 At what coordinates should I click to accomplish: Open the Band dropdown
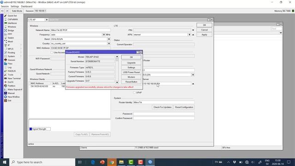pos(109,39)
